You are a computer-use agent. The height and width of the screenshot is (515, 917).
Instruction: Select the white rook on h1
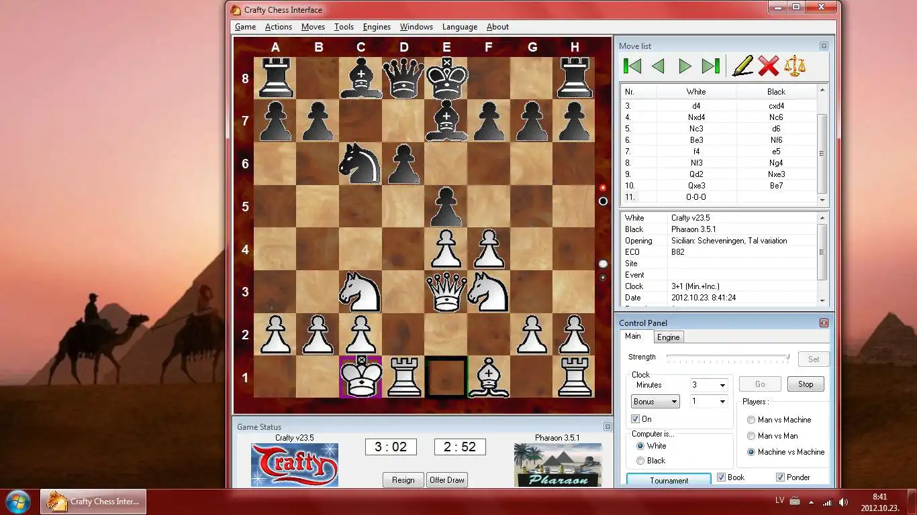573,377
